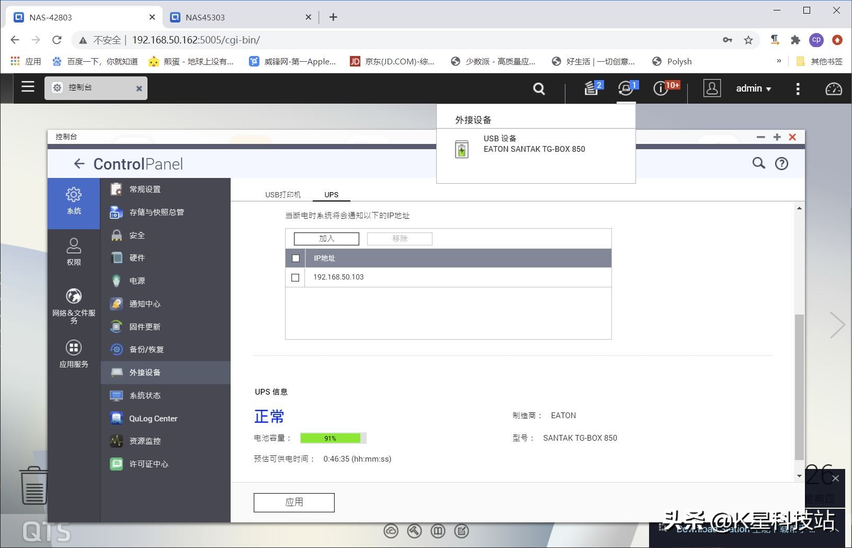
Task: Click the 192.168.50.103 address cell
Action: (338, 277)
